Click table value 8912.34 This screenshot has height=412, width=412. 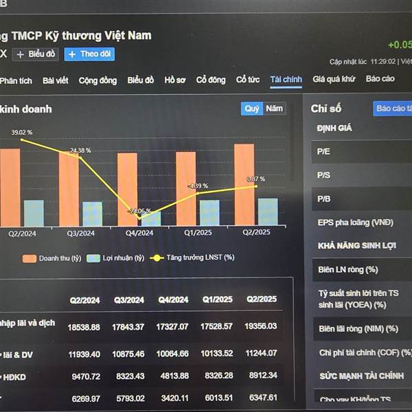(263, 375)
